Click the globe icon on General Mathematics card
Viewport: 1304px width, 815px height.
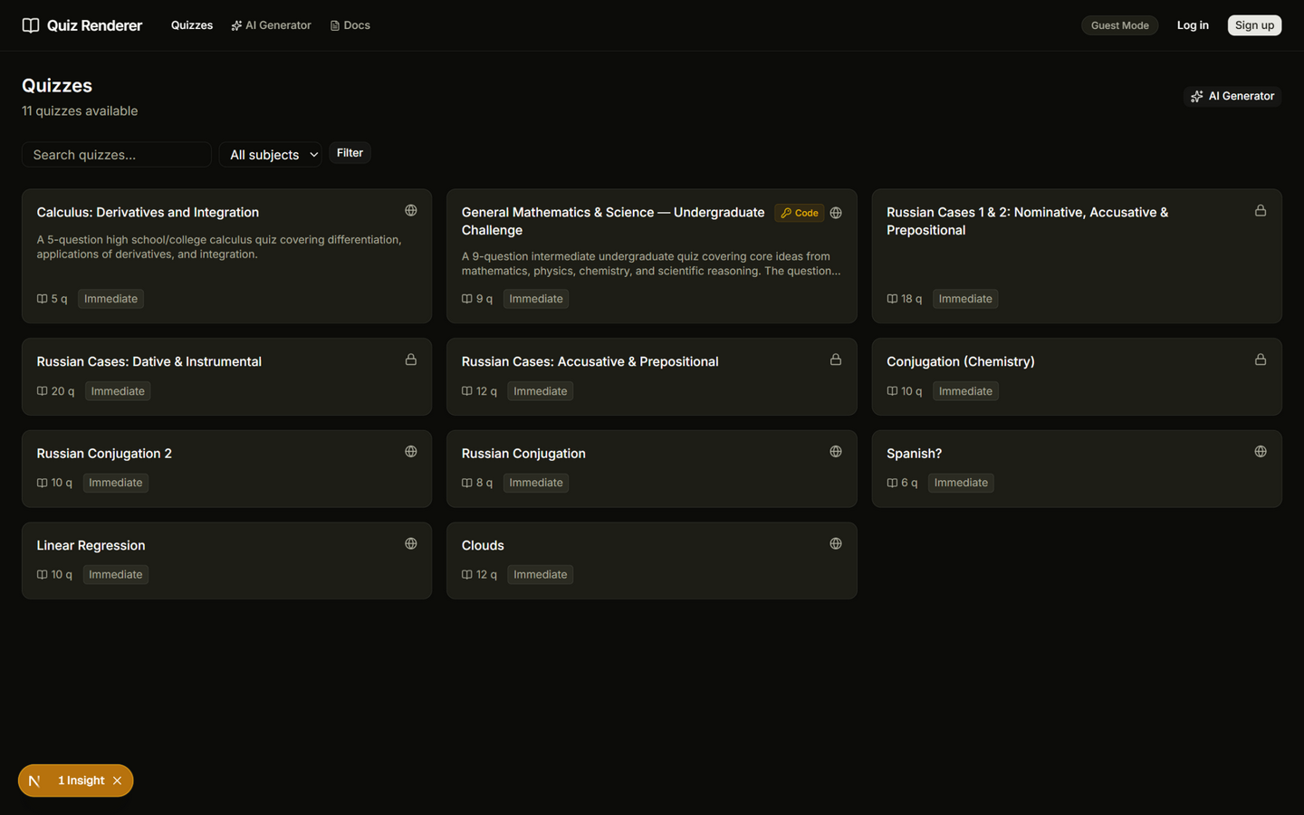[836, 213]
